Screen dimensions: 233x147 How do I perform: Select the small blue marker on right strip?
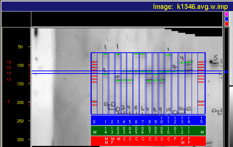[x=226, y=72]
